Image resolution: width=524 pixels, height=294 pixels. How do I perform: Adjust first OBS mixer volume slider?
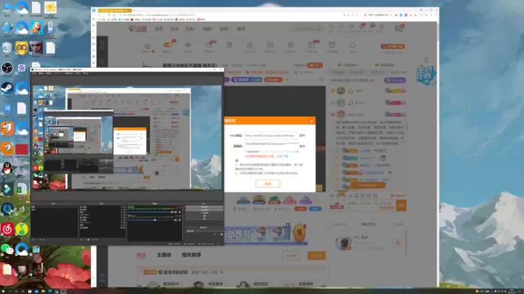point(151,212)
